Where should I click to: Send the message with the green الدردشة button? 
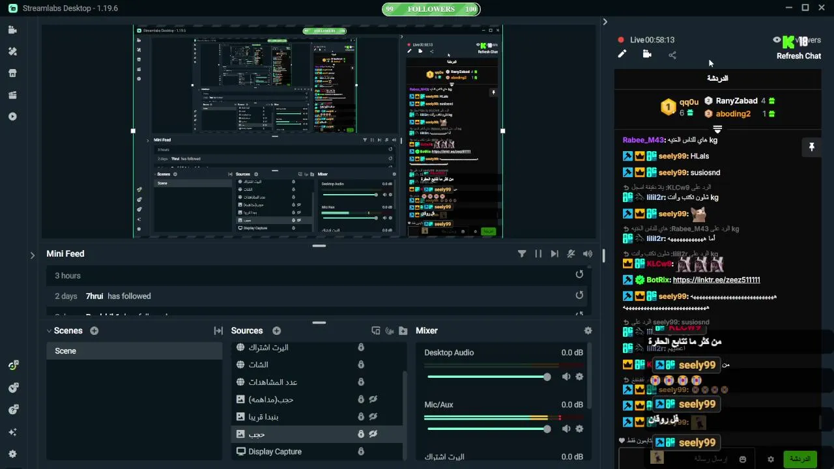coord(799,459)
